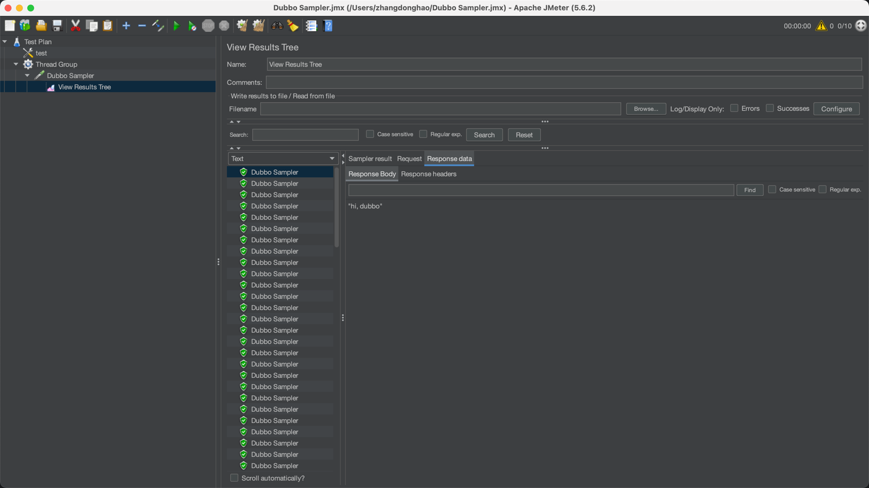Tick Regular exp. beside the Search field

[423, 134]
